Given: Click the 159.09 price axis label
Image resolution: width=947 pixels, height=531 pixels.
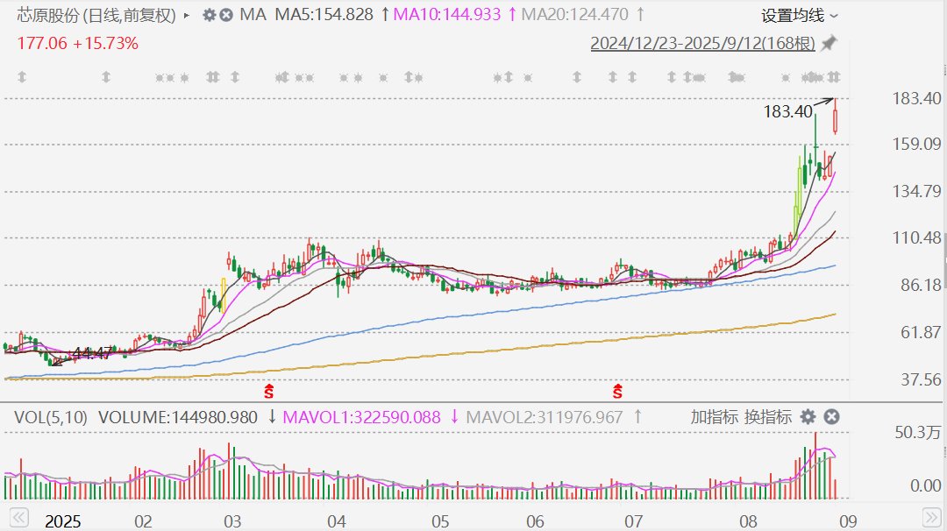Looking at the screenshot, I should [917, 144].
